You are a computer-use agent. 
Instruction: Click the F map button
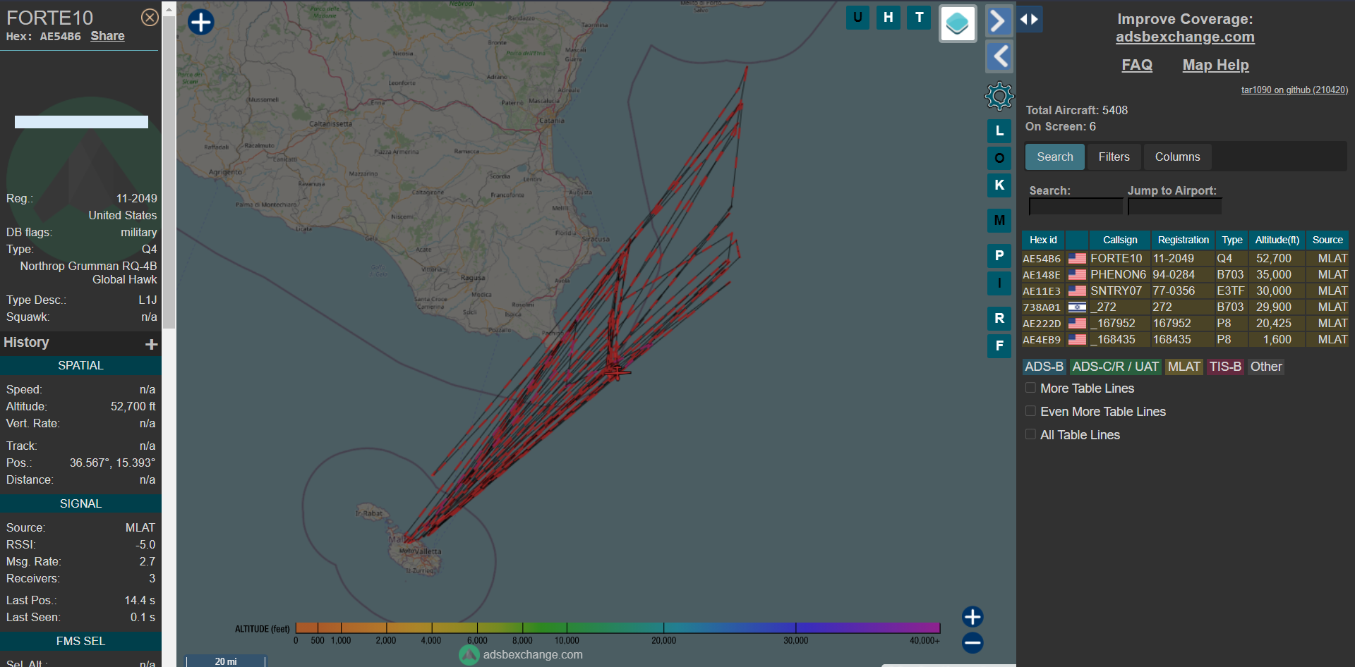pyautogui.click(x=999, y=346)
